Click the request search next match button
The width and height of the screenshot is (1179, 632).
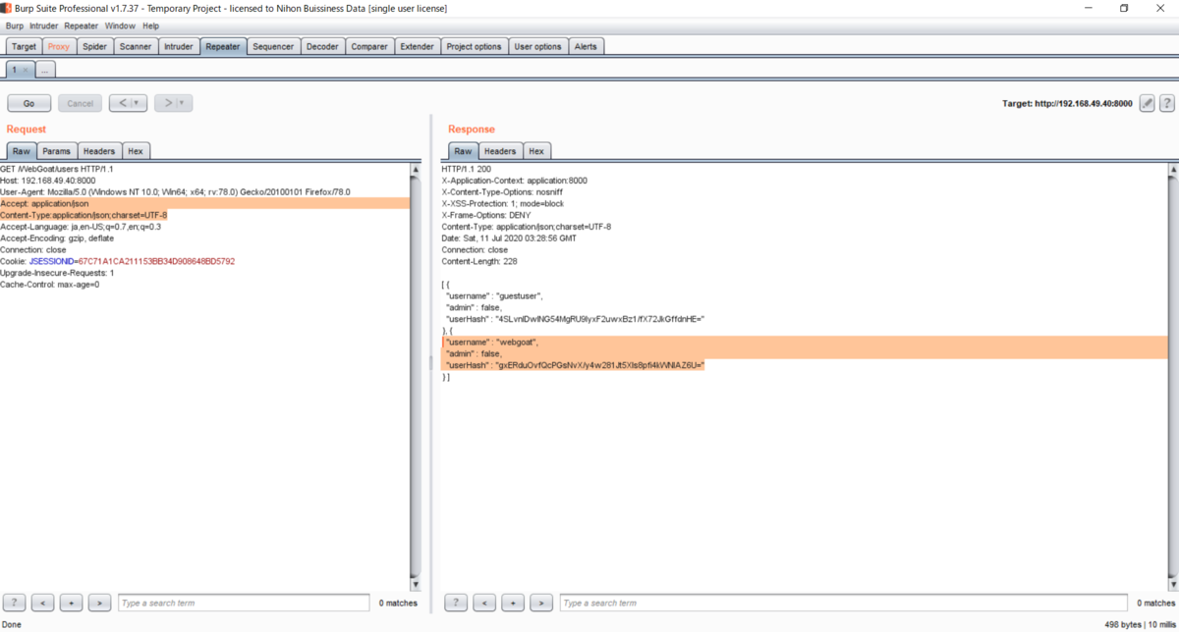pos(99,603)
